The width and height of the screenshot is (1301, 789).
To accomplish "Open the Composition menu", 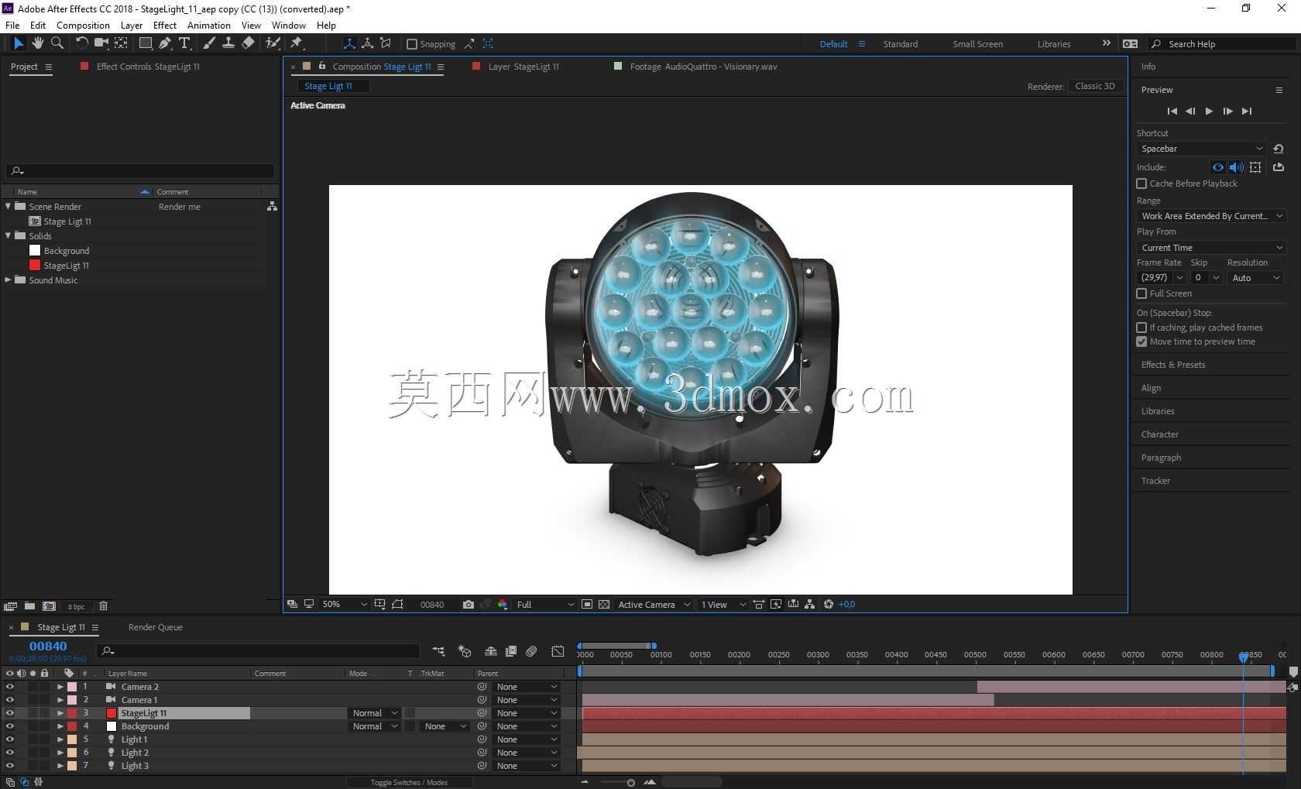I will point(83,25).
